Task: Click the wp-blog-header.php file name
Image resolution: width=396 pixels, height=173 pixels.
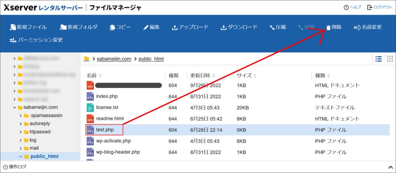Action: coord(118,152)
